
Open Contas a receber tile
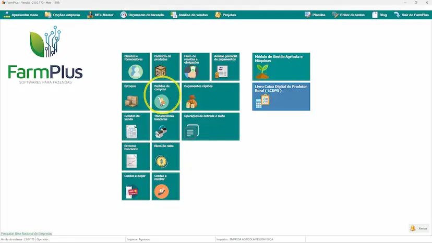165,187
